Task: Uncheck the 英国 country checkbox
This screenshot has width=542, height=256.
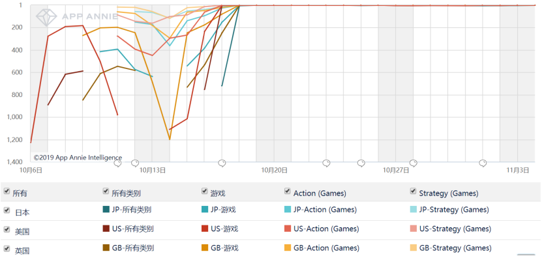Action: 7,248
